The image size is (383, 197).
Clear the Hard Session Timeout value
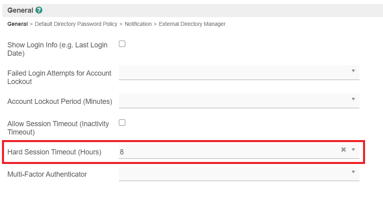(343, 150)
